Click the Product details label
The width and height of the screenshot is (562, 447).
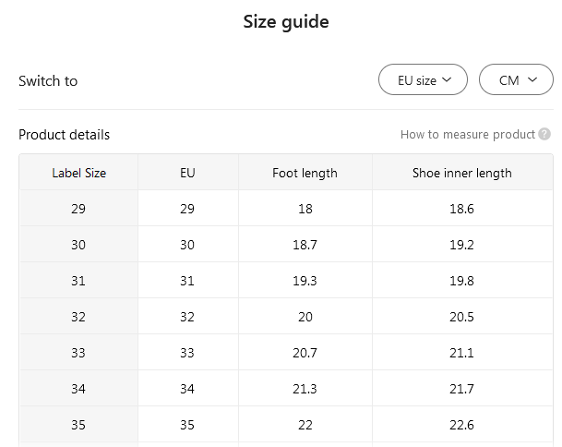[x=64, y=135]
